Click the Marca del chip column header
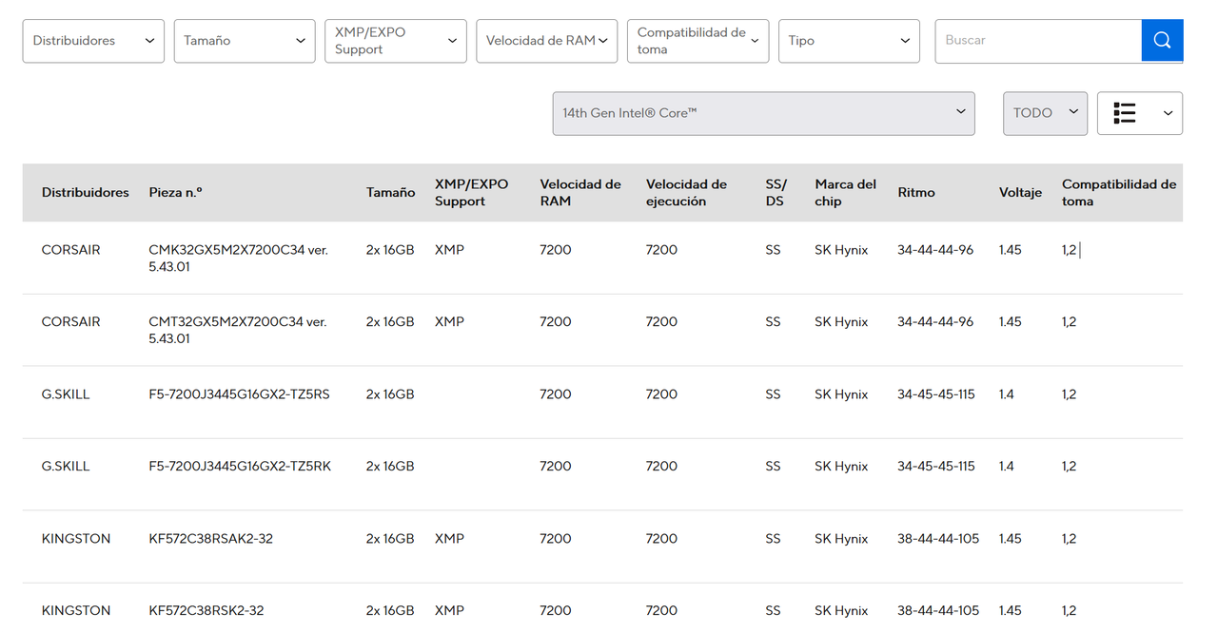Screen dimensions: 1218x633 click(846, 193)
